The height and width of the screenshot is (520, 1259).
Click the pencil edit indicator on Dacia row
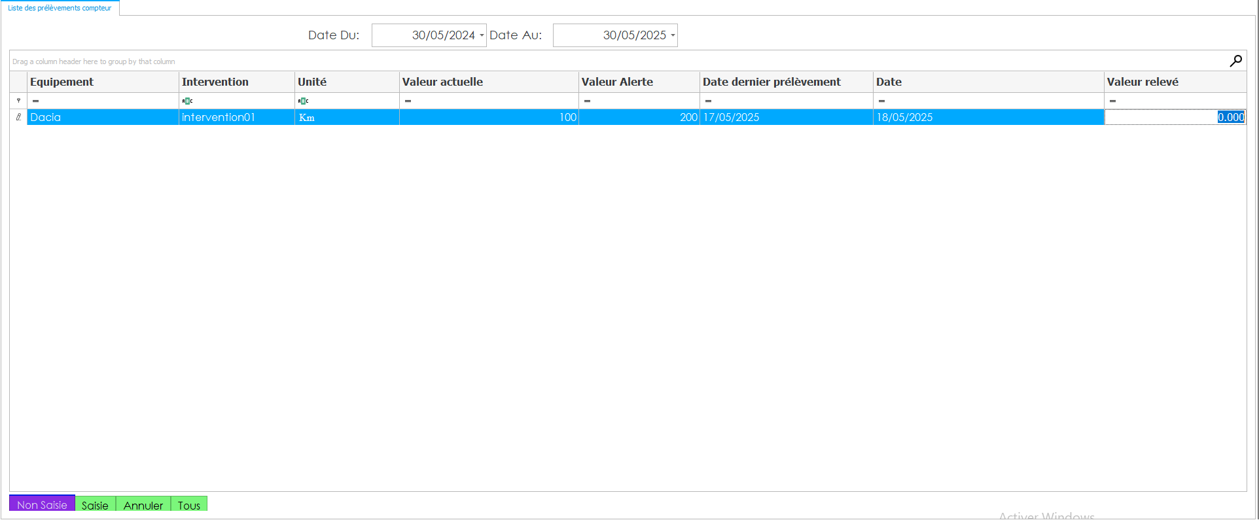pos(18,117)
